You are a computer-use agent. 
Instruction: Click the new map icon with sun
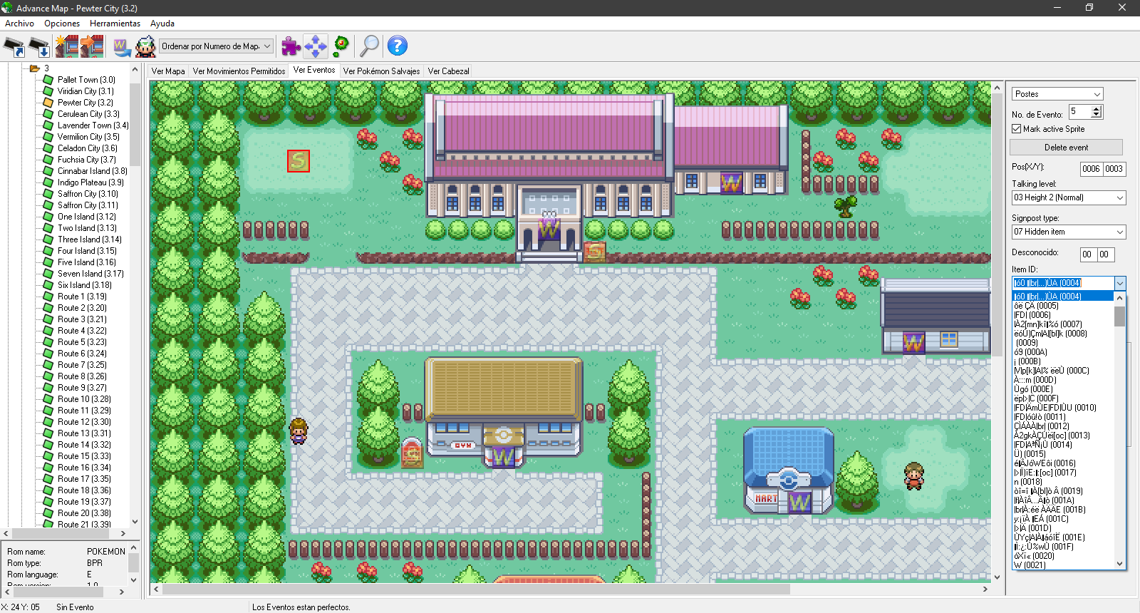[x=66, y=47]
